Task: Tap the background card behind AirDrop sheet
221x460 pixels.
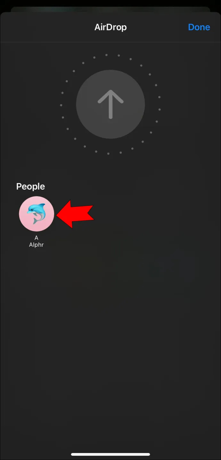Action: (110, 9)
